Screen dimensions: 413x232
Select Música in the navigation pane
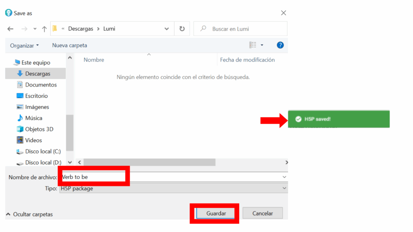tap(33, 118)
